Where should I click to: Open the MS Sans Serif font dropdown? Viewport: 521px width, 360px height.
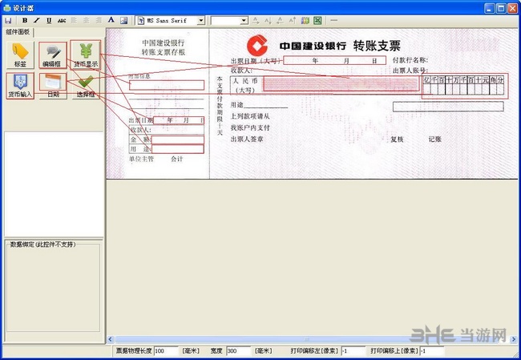pos(200,21)
